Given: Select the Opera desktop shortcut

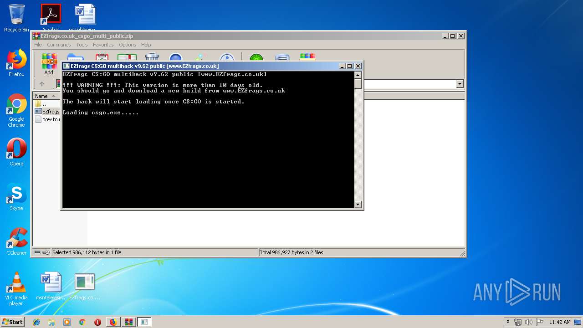Looking at the screenshot, I should [16, 152].
